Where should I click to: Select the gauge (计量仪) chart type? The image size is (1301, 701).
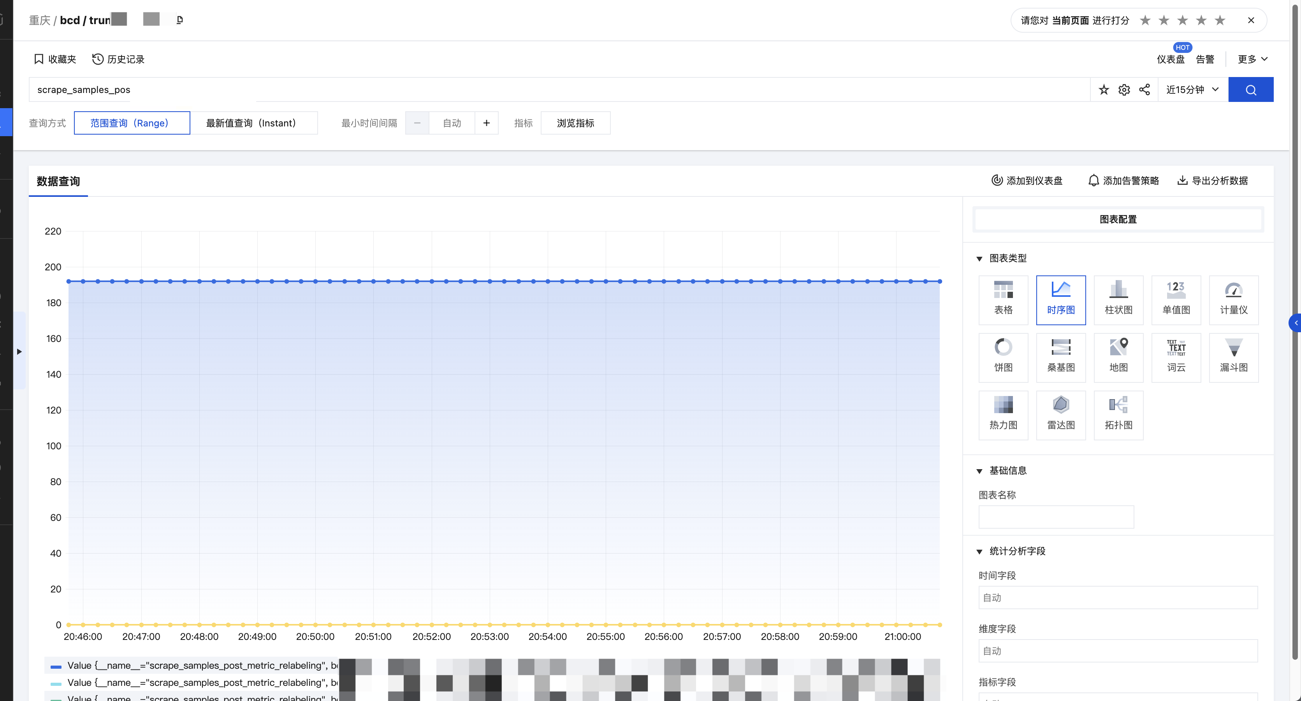[x=1233, y=299]
